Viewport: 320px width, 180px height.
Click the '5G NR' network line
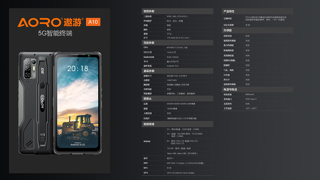179,148
